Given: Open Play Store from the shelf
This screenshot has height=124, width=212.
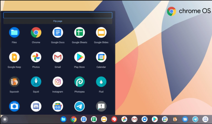Looking at the screenshot, I should tap(155, 119).
